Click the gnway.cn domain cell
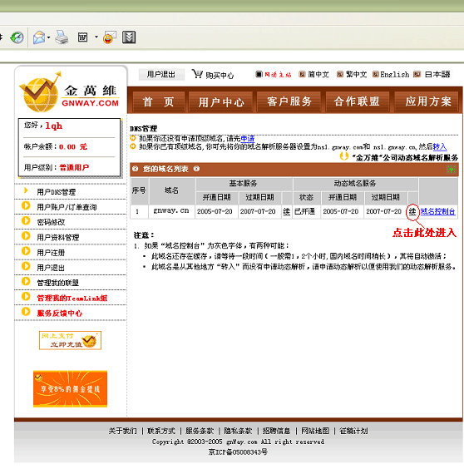The width and height of the screenshot is (464, 469). [171, 211]
